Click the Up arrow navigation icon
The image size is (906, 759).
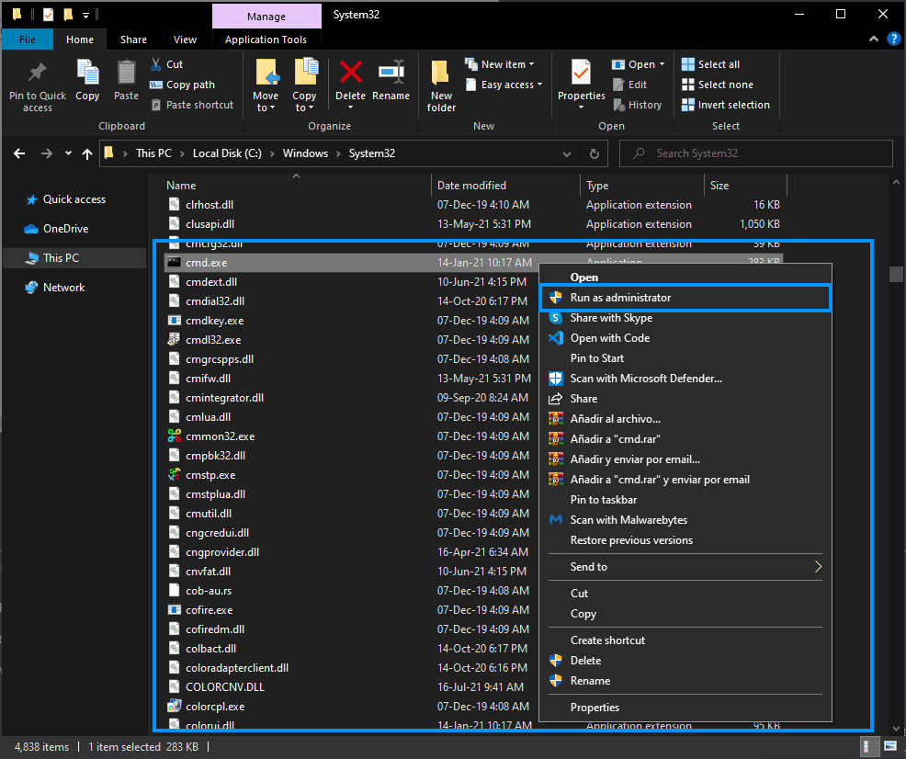pyautogui.click(x=87, y=153)
